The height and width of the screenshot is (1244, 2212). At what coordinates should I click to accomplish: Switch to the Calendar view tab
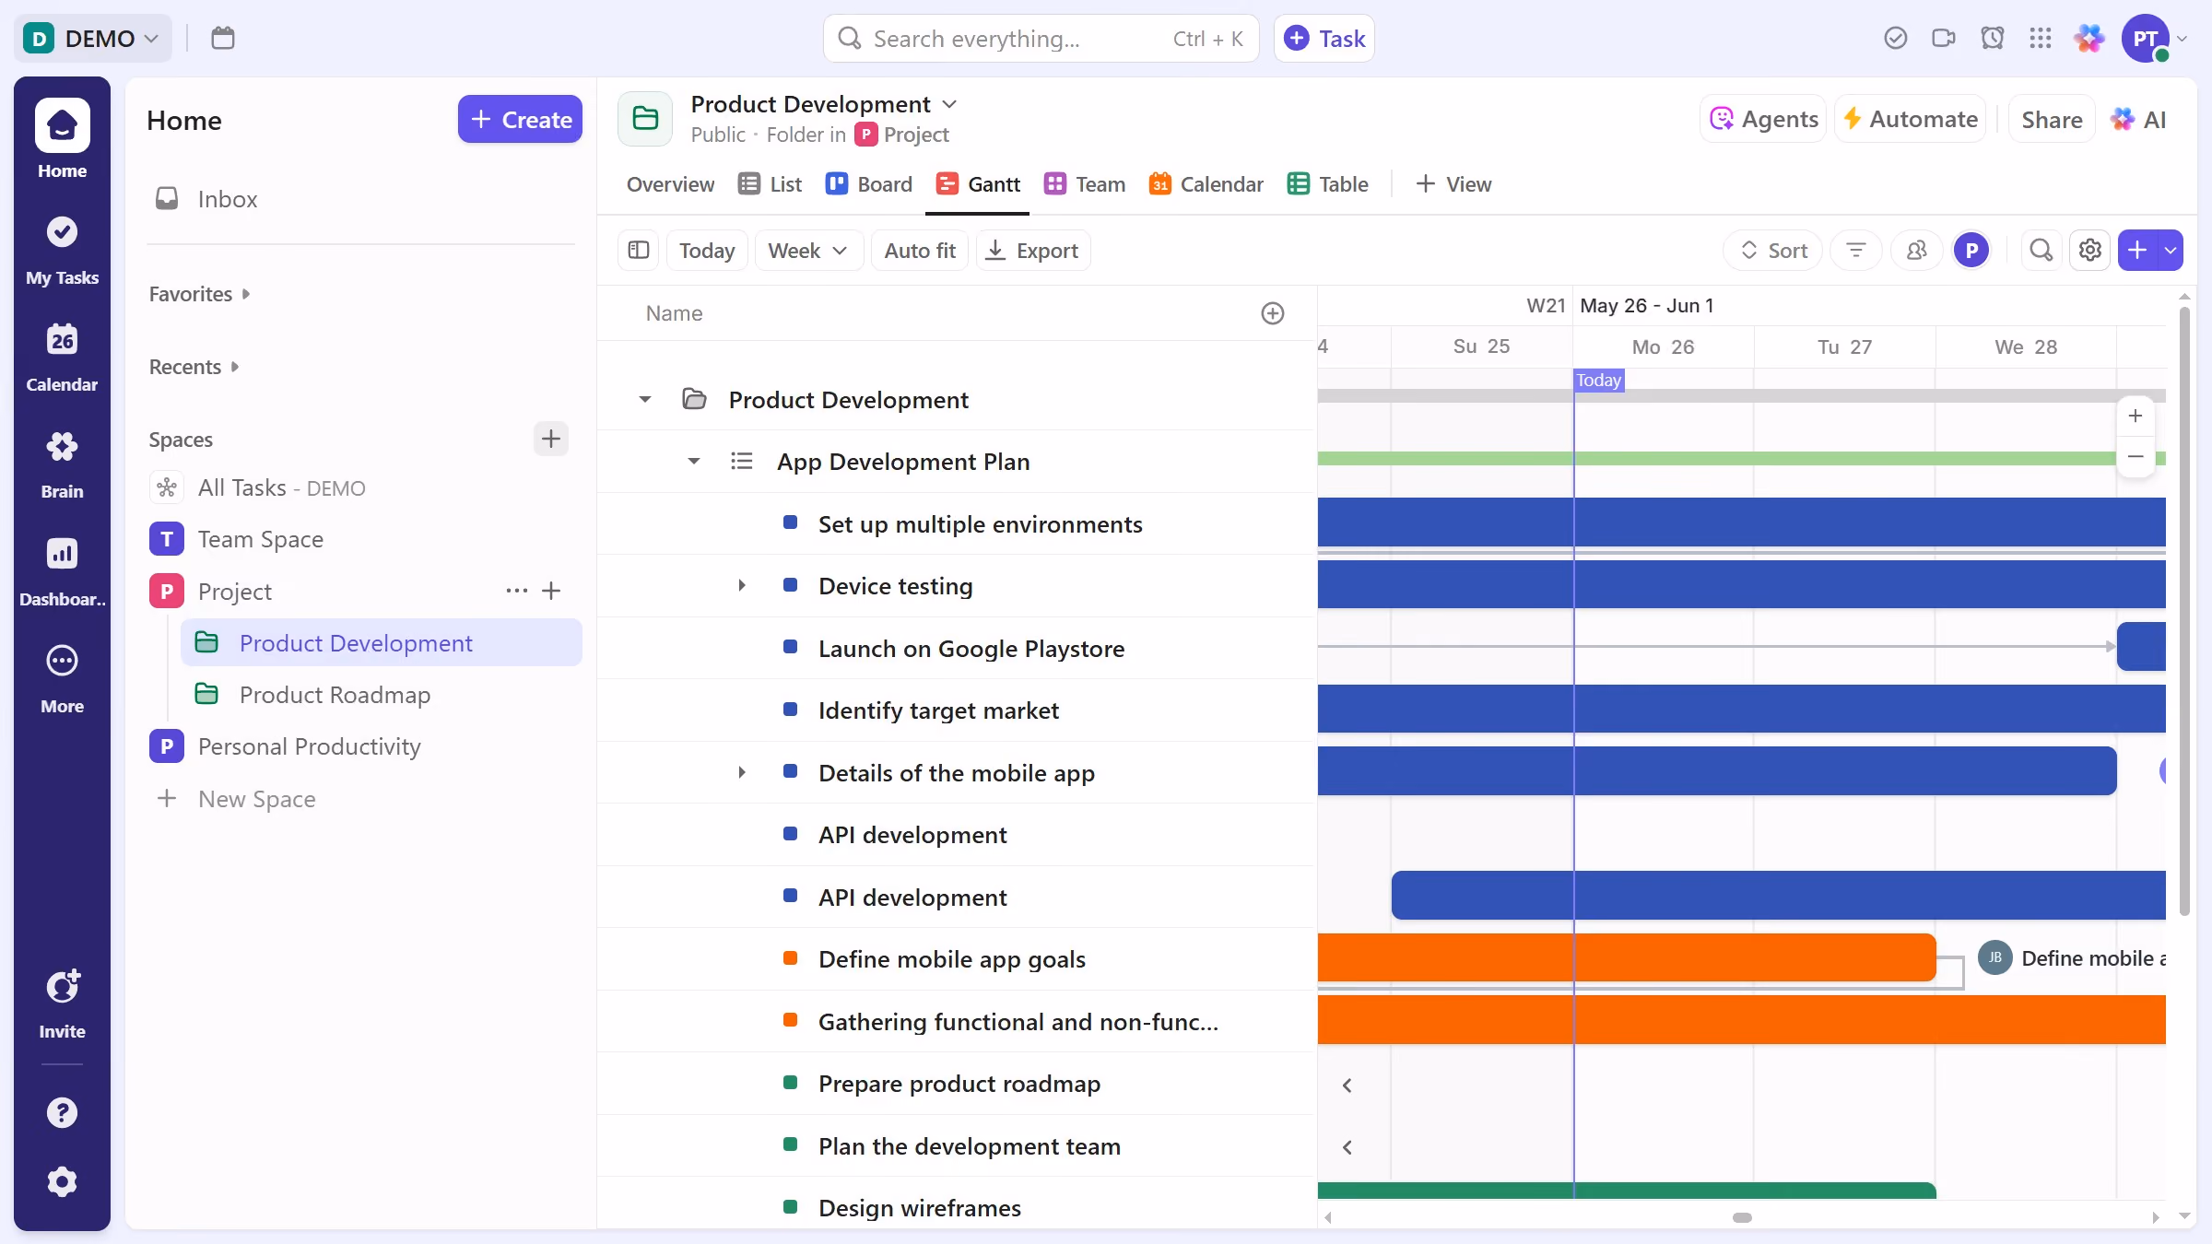tap(1206, 184)
